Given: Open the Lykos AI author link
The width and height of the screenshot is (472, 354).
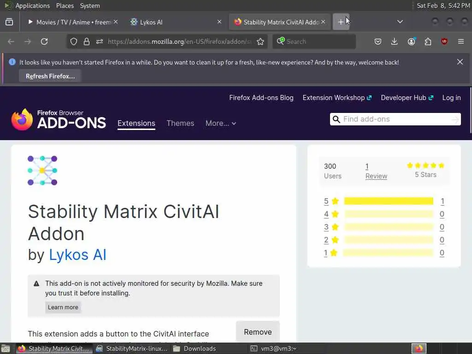Looking at the screenshot, I should pos(77,254).
